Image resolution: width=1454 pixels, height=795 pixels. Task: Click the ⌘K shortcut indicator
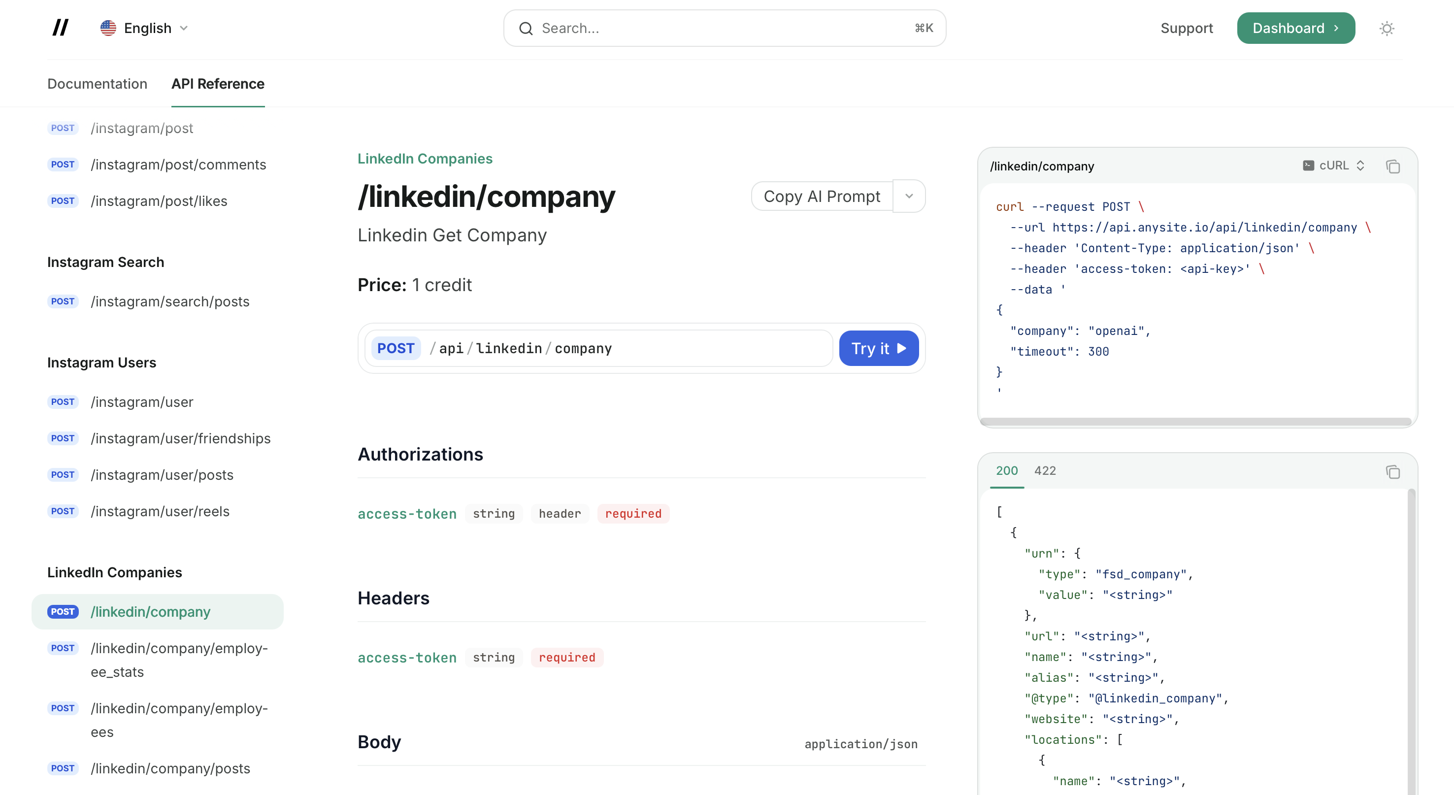click(x=924, y=28)
